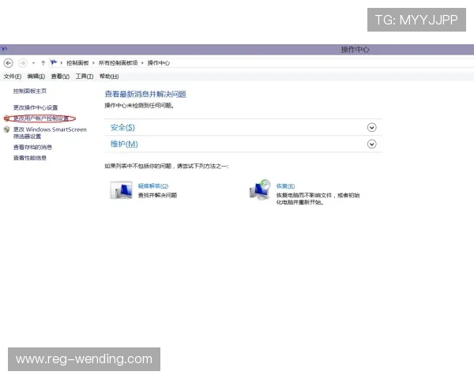
Task: Open the 工具(T) menu
Action: [x=85, y=77]
